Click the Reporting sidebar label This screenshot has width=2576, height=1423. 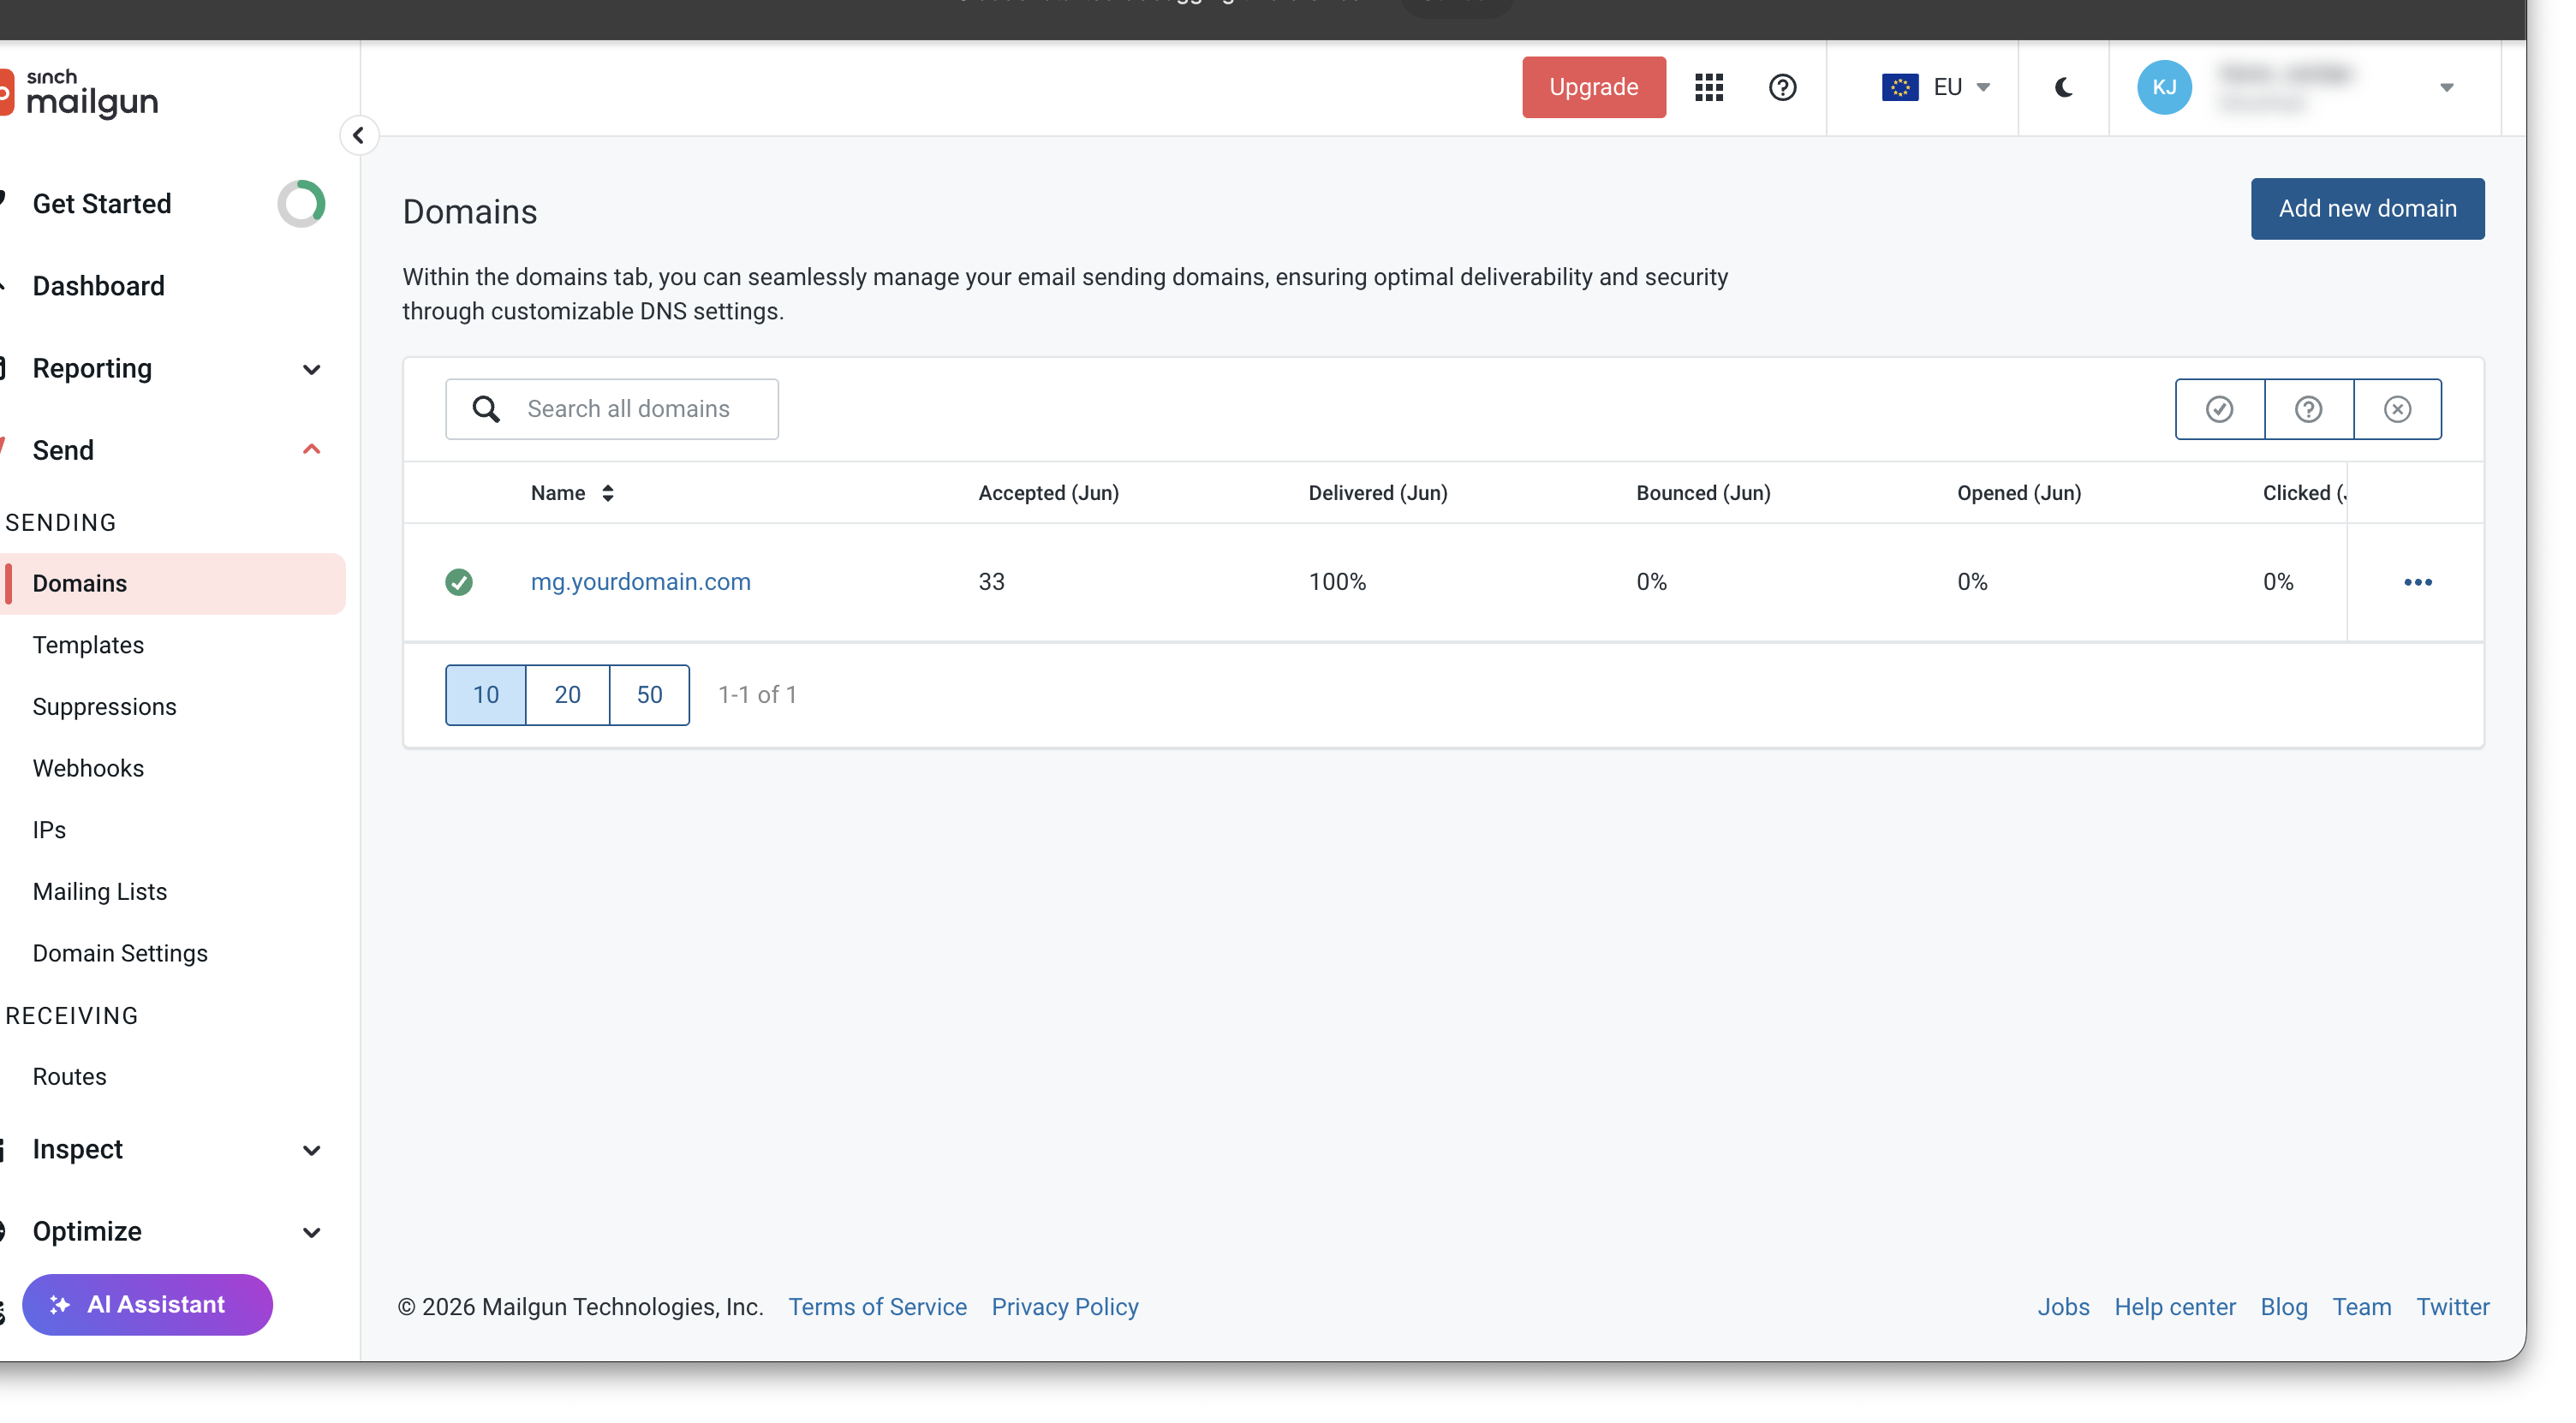[x=92, y=369]
